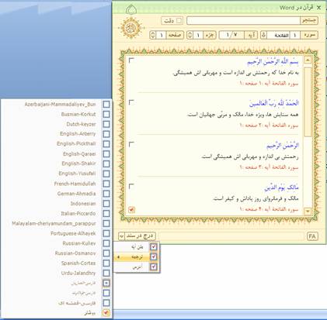This screenshot has height=320, width=327.
Task: Close the قرآن در Word panel
Action: pos(318,8)
